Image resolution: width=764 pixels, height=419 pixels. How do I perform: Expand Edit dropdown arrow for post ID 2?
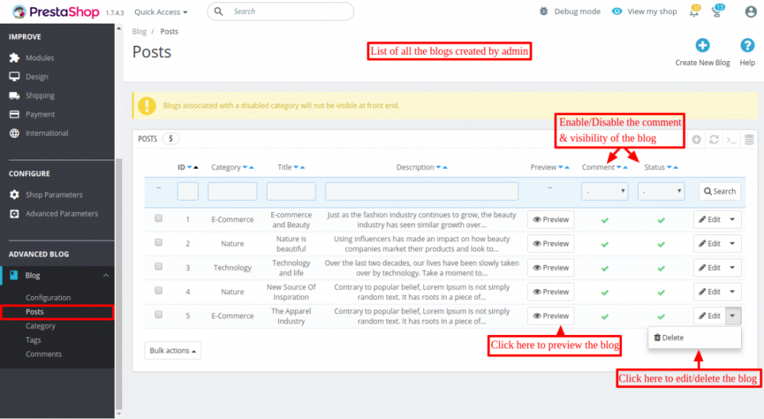[x=733, y=243]
